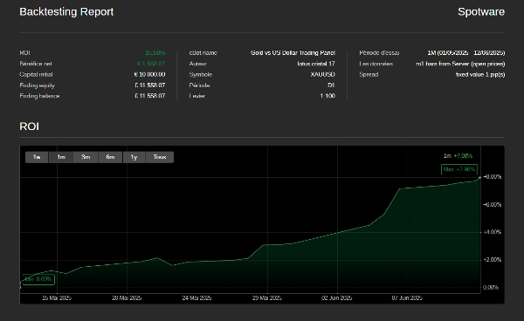Click the Symbole label
Screen dimensions: 524x321
201,74
